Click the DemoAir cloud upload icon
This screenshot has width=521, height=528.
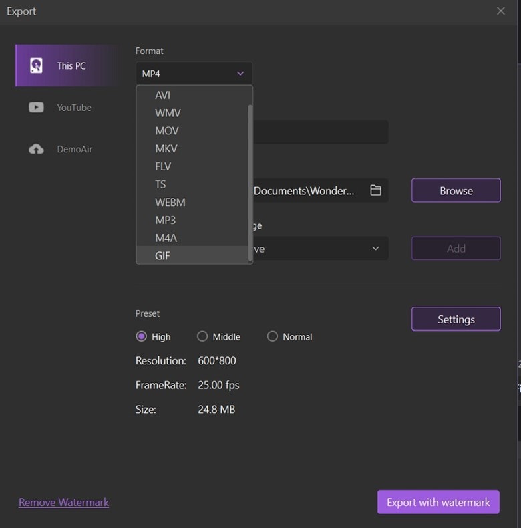coord(36,149)
